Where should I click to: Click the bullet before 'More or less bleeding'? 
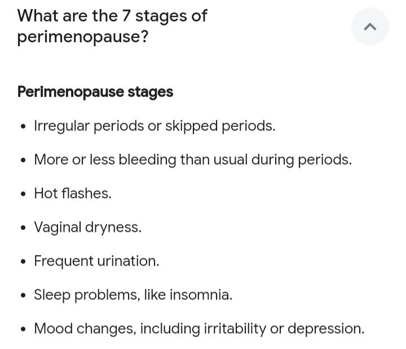click(x=23, y=160)
